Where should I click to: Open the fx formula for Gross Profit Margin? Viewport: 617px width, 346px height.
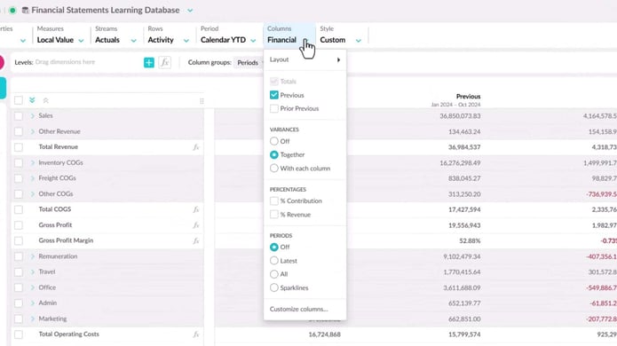[x=195, y=240]
